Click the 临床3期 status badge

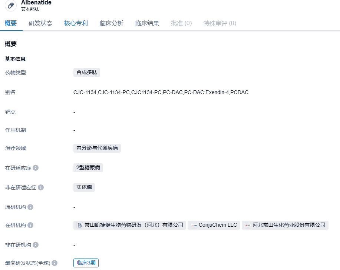pyautogui.click(x=86, y=263)
